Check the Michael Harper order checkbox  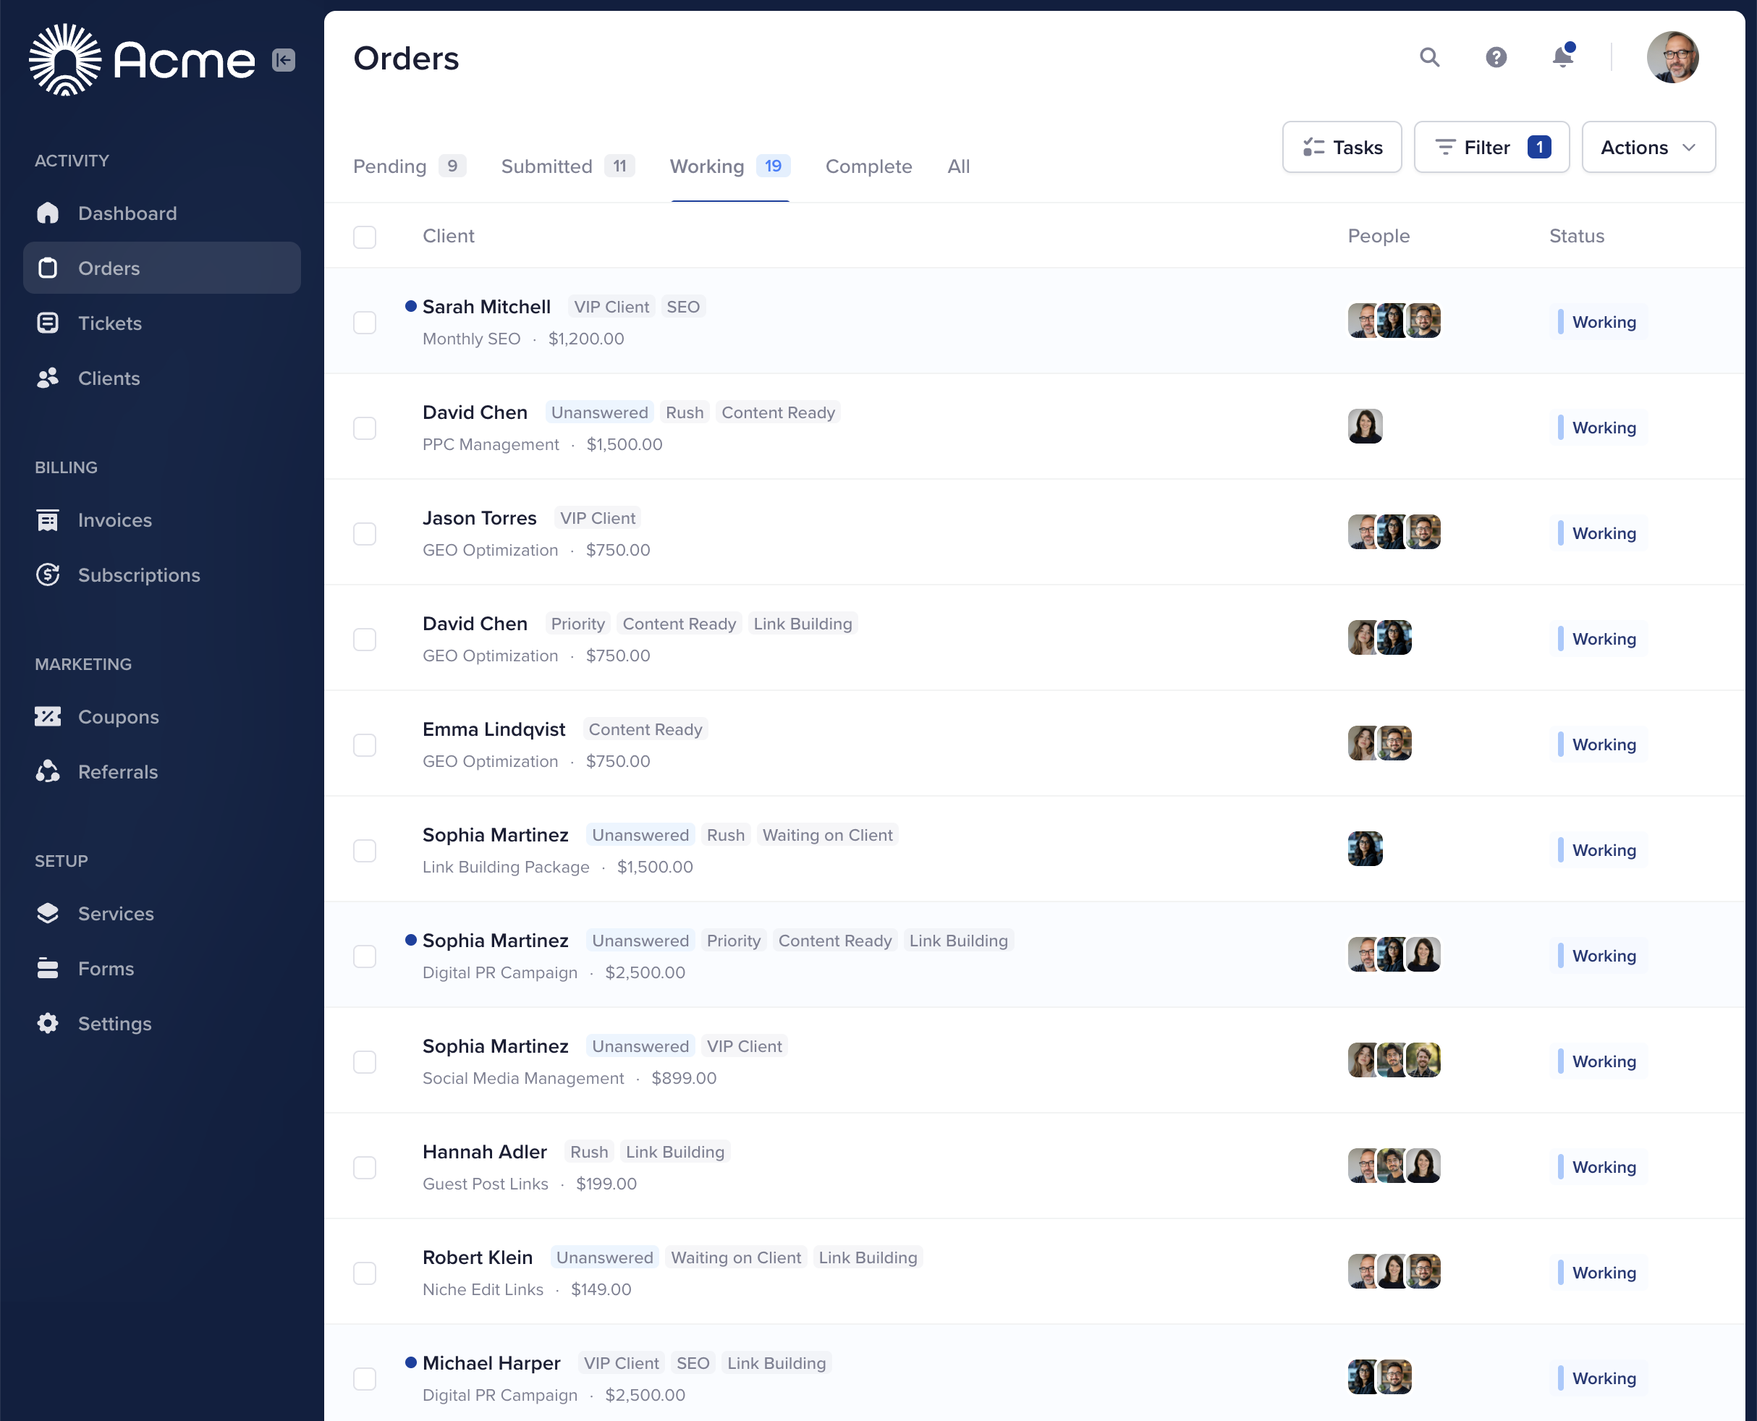point(364,1378)
